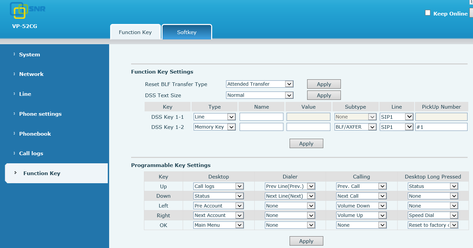473x248 pixels.
Task: Click PickUp Number field containing #1
Action: pyautogui.click(x=441, y=127)
